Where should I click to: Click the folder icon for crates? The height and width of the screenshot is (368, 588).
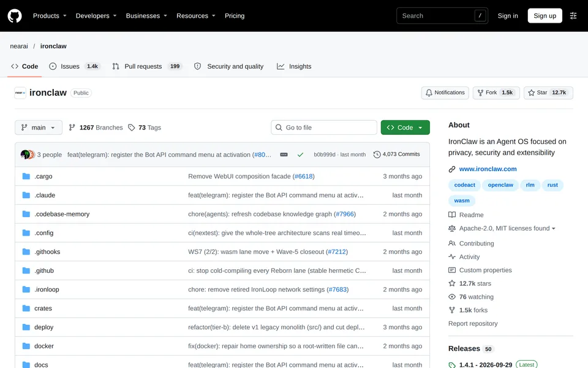pyautogui.click(x=26, y=309)
